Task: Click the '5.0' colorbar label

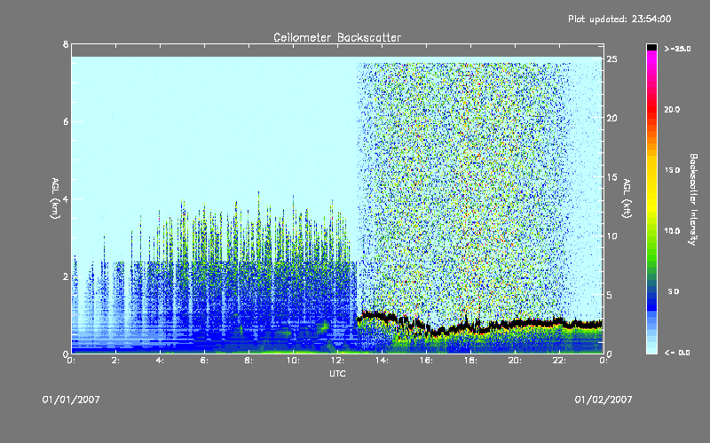Action: 674,291
